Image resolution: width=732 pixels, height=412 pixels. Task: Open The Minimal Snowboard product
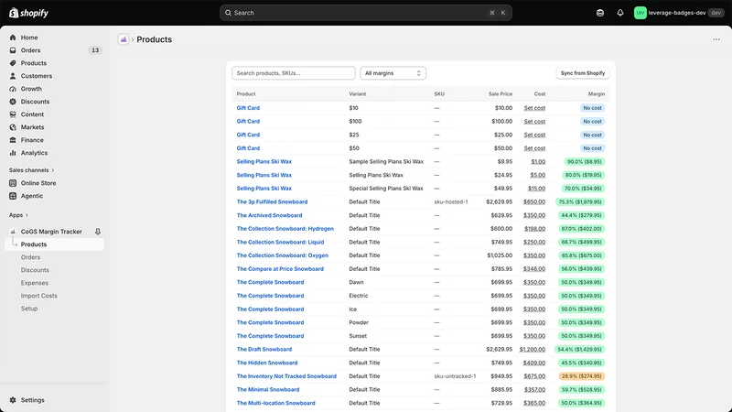click(268, 390)
